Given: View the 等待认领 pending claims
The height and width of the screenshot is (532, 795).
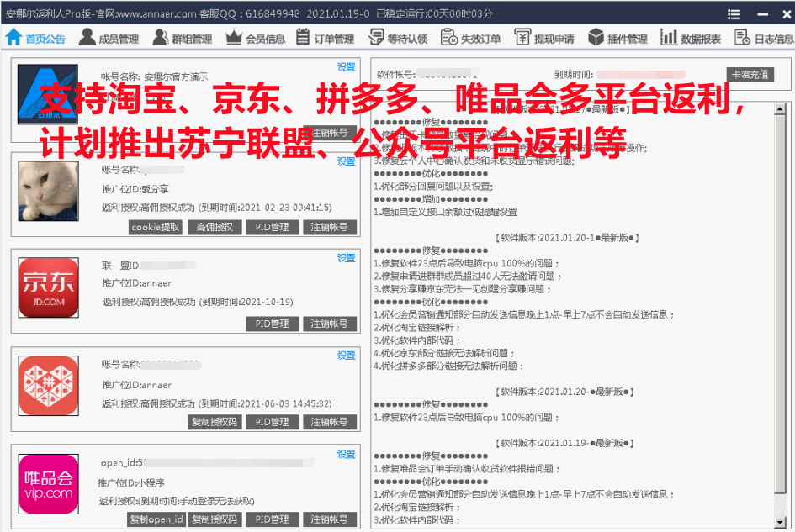Looking at the screenshot, I should [398, 38].
